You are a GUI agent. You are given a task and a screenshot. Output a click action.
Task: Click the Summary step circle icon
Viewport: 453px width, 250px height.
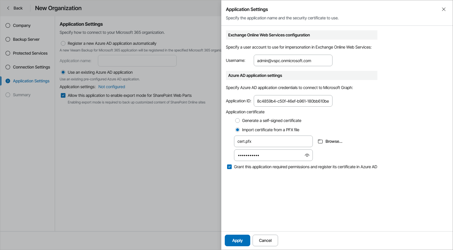click(x=8, y=95)
